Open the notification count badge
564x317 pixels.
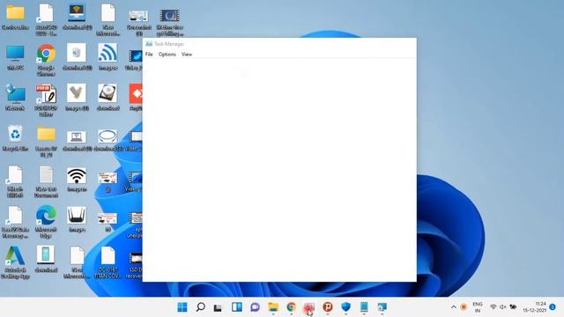[553, 307]
